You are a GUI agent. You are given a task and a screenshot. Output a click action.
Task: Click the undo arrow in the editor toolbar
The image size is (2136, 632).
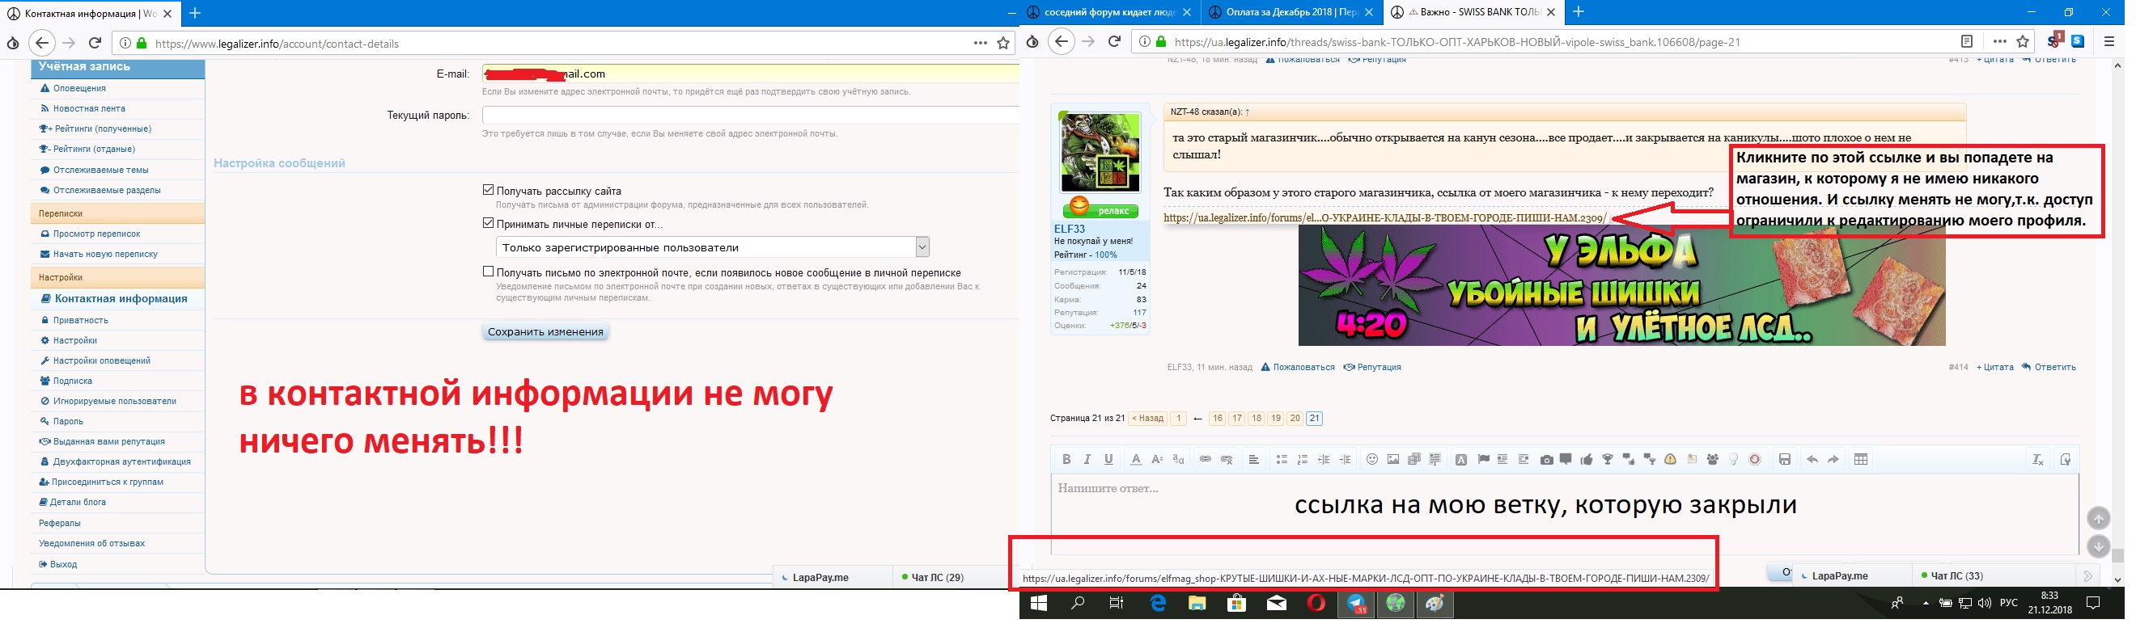click(1812, 460)
